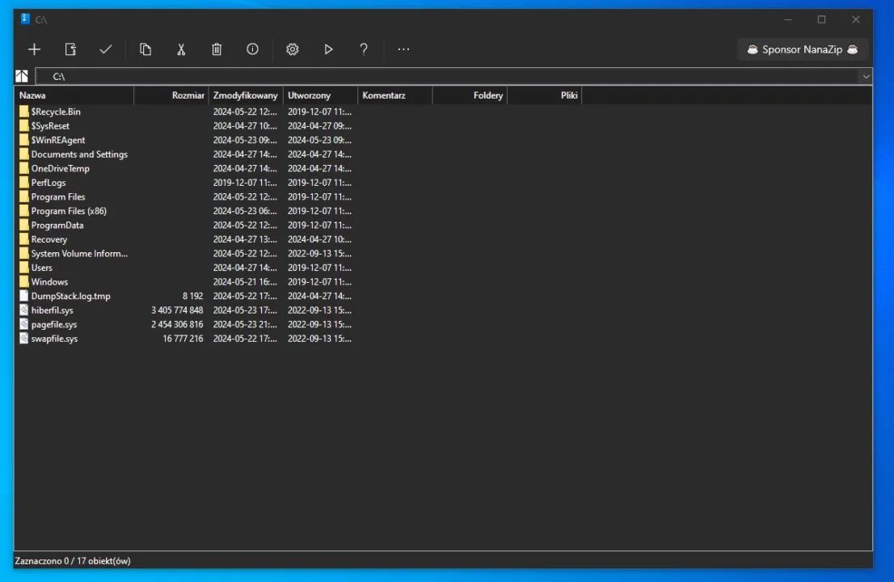The image size is (894, 582).
Task: Expand the address bar path dropdown
Action: tap(866, 76)
